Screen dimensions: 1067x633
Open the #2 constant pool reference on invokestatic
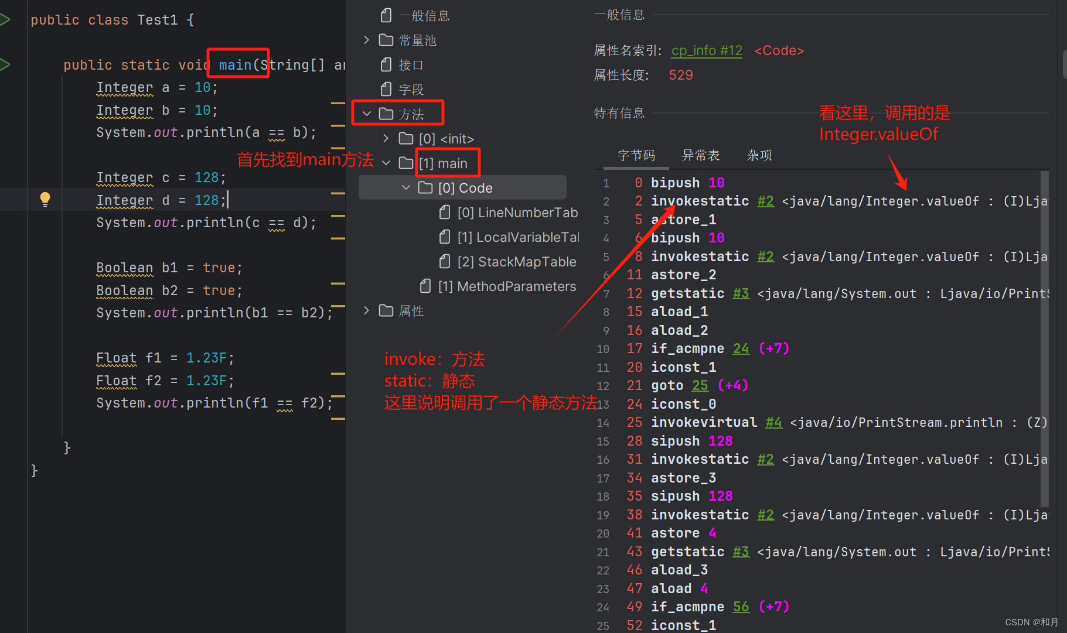[765, 201]
